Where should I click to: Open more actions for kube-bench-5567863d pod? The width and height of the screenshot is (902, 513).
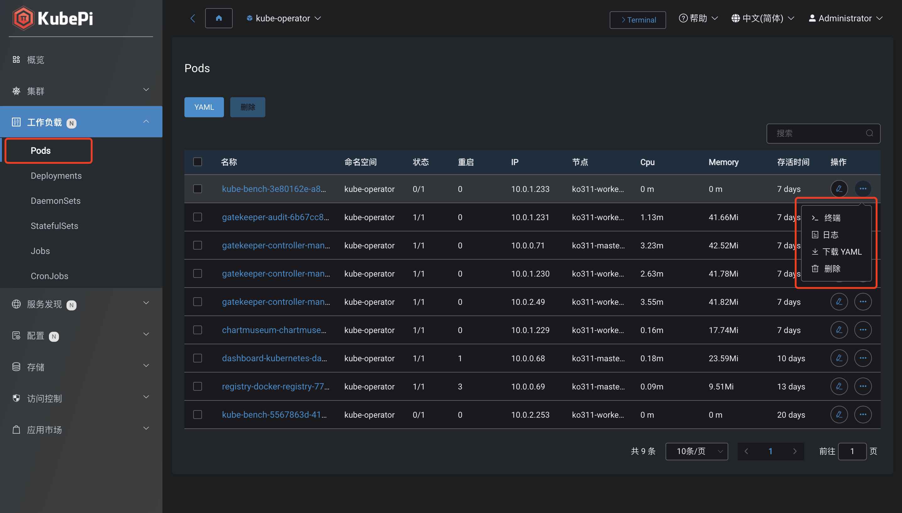pos(863,414)
